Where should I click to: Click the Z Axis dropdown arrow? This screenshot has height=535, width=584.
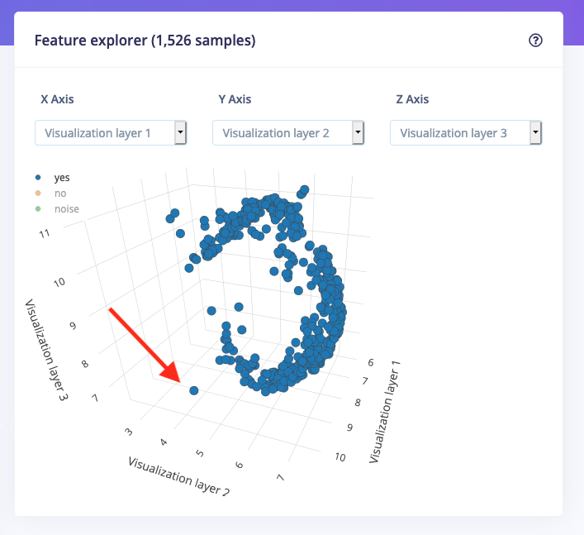535,132
